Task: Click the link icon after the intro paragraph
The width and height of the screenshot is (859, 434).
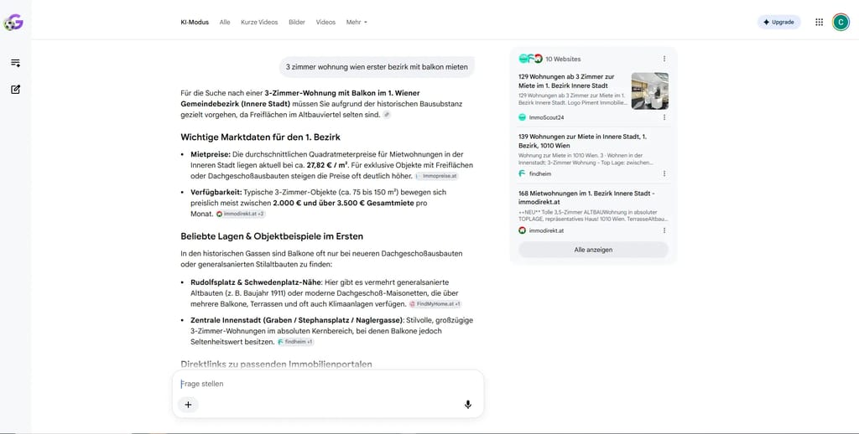Action: [387, 115]
